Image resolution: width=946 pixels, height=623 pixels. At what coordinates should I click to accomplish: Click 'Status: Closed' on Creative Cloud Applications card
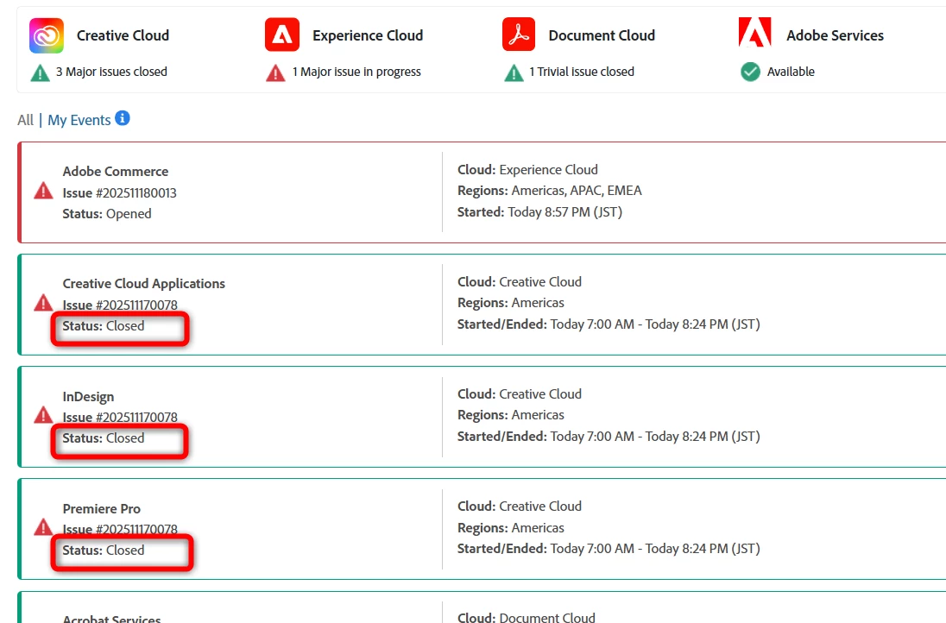(104, 326)
